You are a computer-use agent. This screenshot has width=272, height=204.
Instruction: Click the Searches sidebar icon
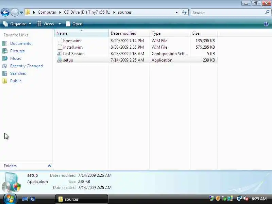[5, 73]
